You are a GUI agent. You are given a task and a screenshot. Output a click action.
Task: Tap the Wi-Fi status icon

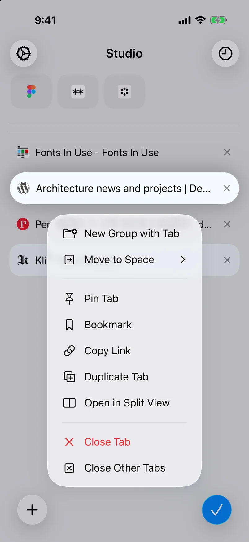point(200,20)
